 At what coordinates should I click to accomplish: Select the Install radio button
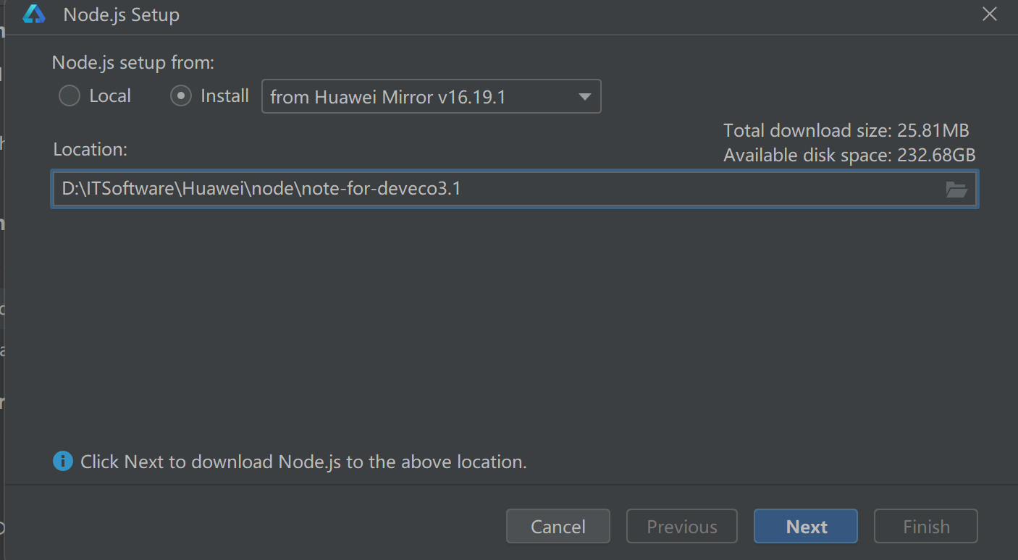tap(181, 96)
